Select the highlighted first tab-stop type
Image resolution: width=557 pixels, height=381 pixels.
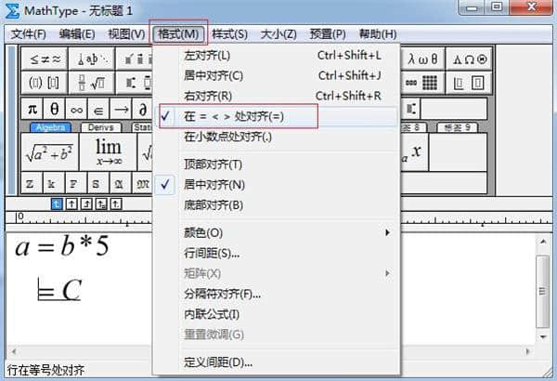click(58, 204)
